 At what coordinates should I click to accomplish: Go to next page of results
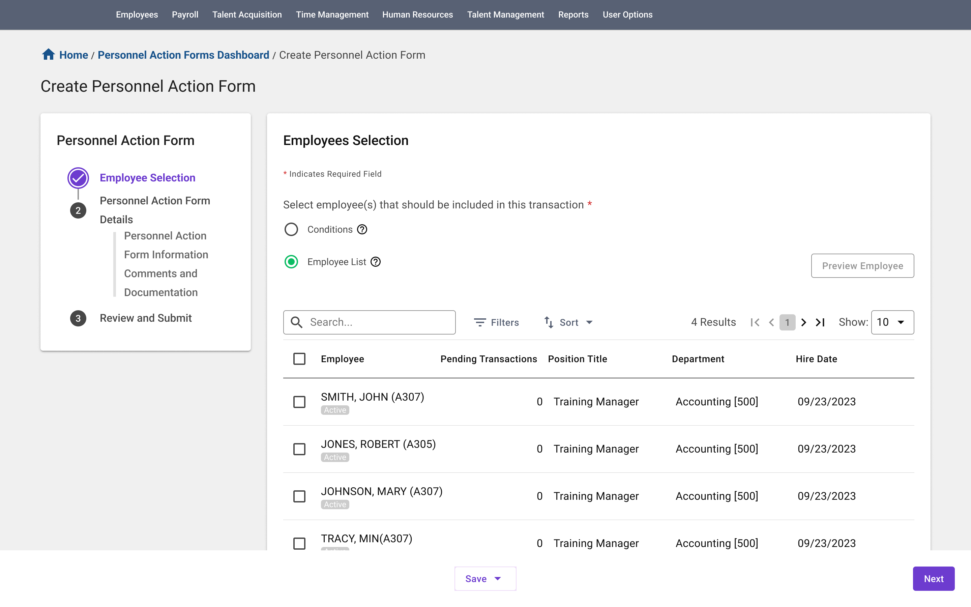pyautogui.click(x=804, y=322)
